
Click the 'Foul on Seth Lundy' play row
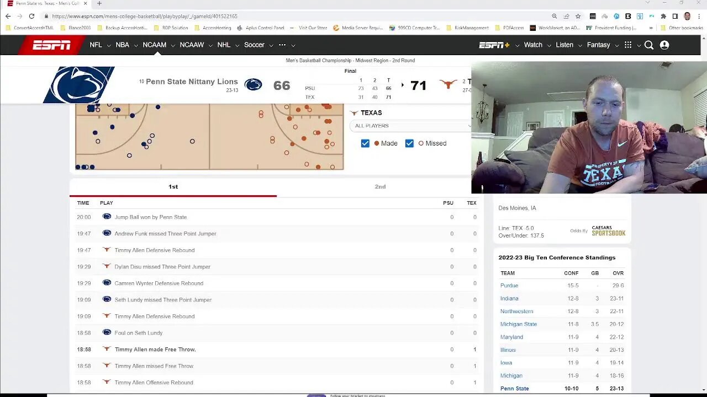click(277, 333)
